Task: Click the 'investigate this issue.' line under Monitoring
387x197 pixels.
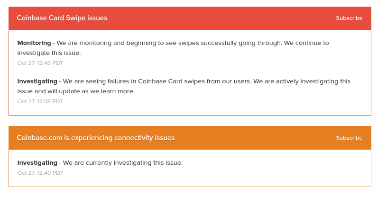Action: [49, 53]
